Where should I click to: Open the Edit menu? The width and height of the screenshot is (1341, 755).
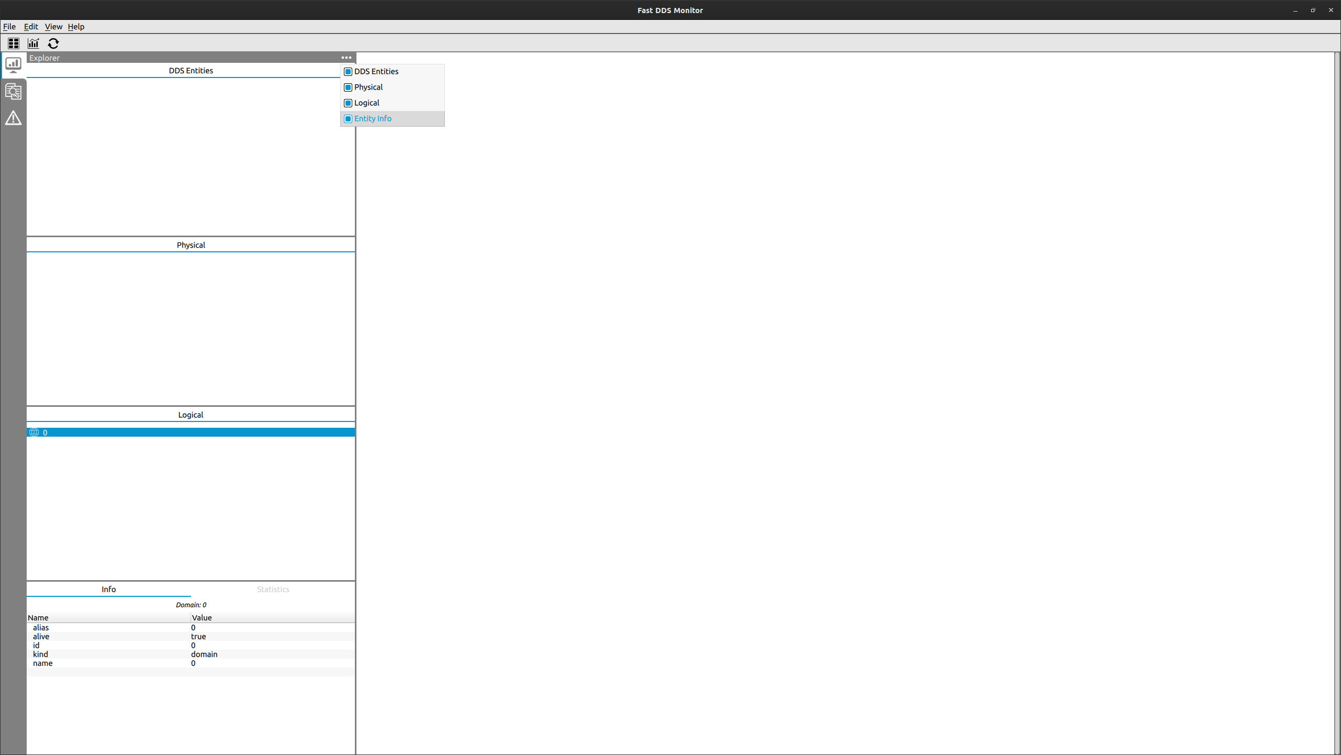tap(31, 27)
